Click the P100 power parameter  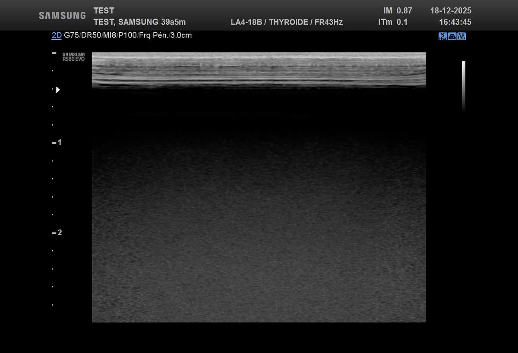127,35
